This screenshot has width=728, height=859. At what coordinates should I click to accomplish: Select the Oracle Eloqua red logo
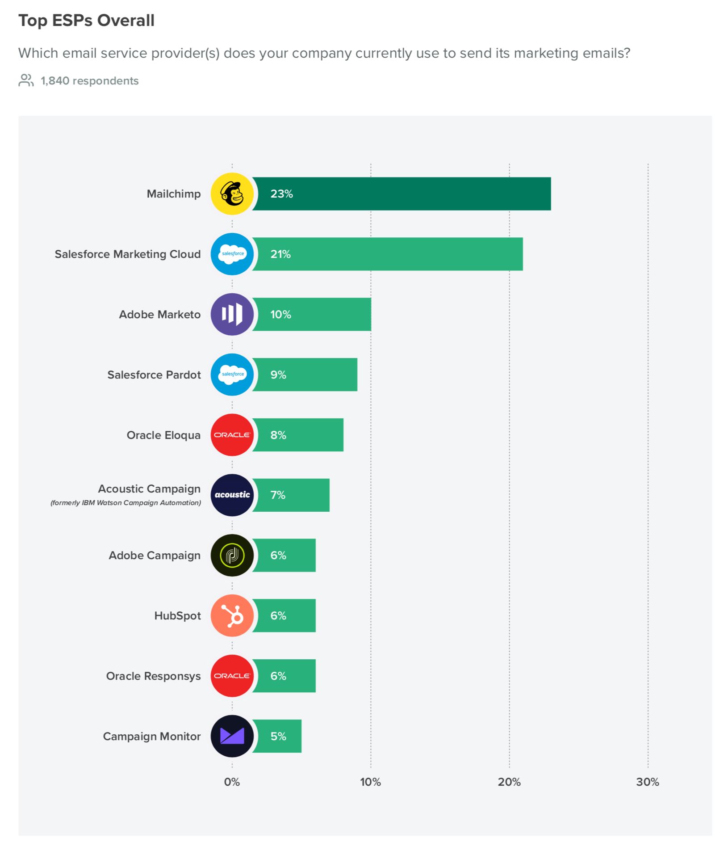click(232, 435)
